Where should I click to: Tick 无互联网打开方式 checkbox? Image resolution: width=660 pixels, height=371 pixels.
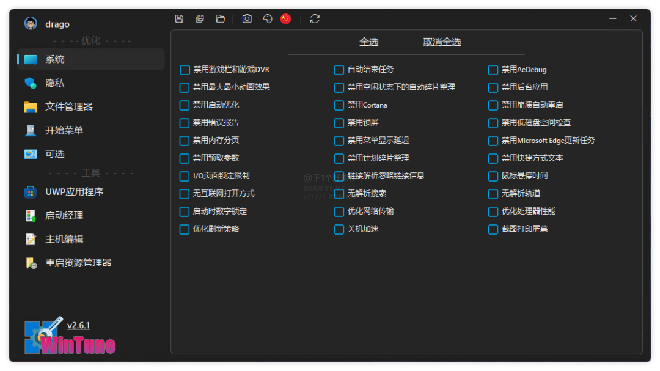point(185,194)
